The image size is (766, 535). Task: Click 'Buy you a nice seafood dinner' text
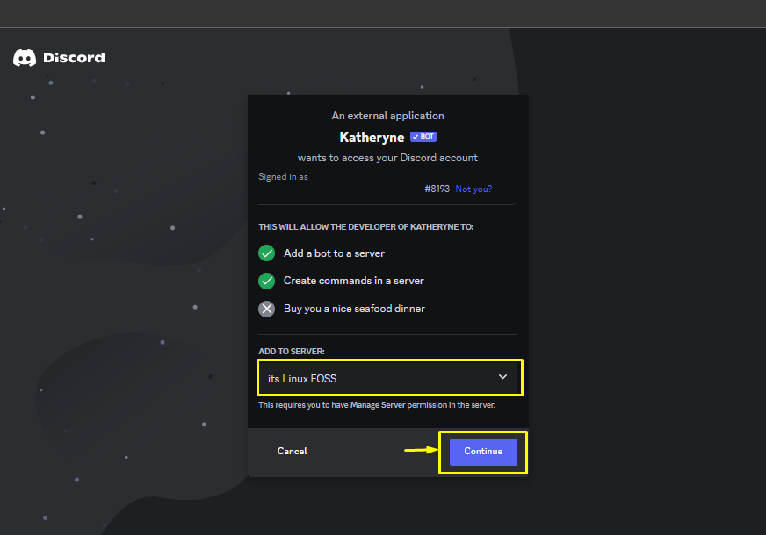click(354, 309)
